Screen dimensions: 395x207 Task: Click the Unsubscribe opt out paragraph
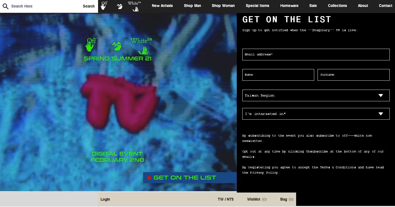pyautogui.click(x=313, y=154)
